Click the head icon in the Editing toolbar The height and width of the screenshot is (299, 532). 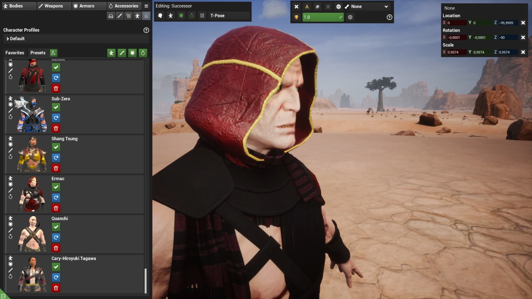point(160,16)
